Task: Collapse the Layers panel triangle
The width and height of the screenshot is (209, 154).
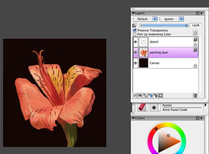Action: (x=133, y=13)
